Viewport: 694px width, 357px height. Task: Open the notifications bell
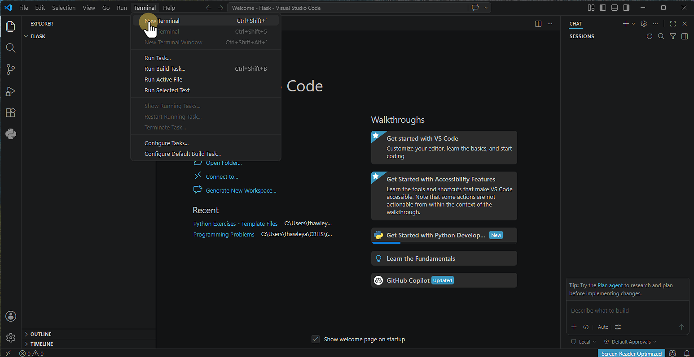point(686,353)
